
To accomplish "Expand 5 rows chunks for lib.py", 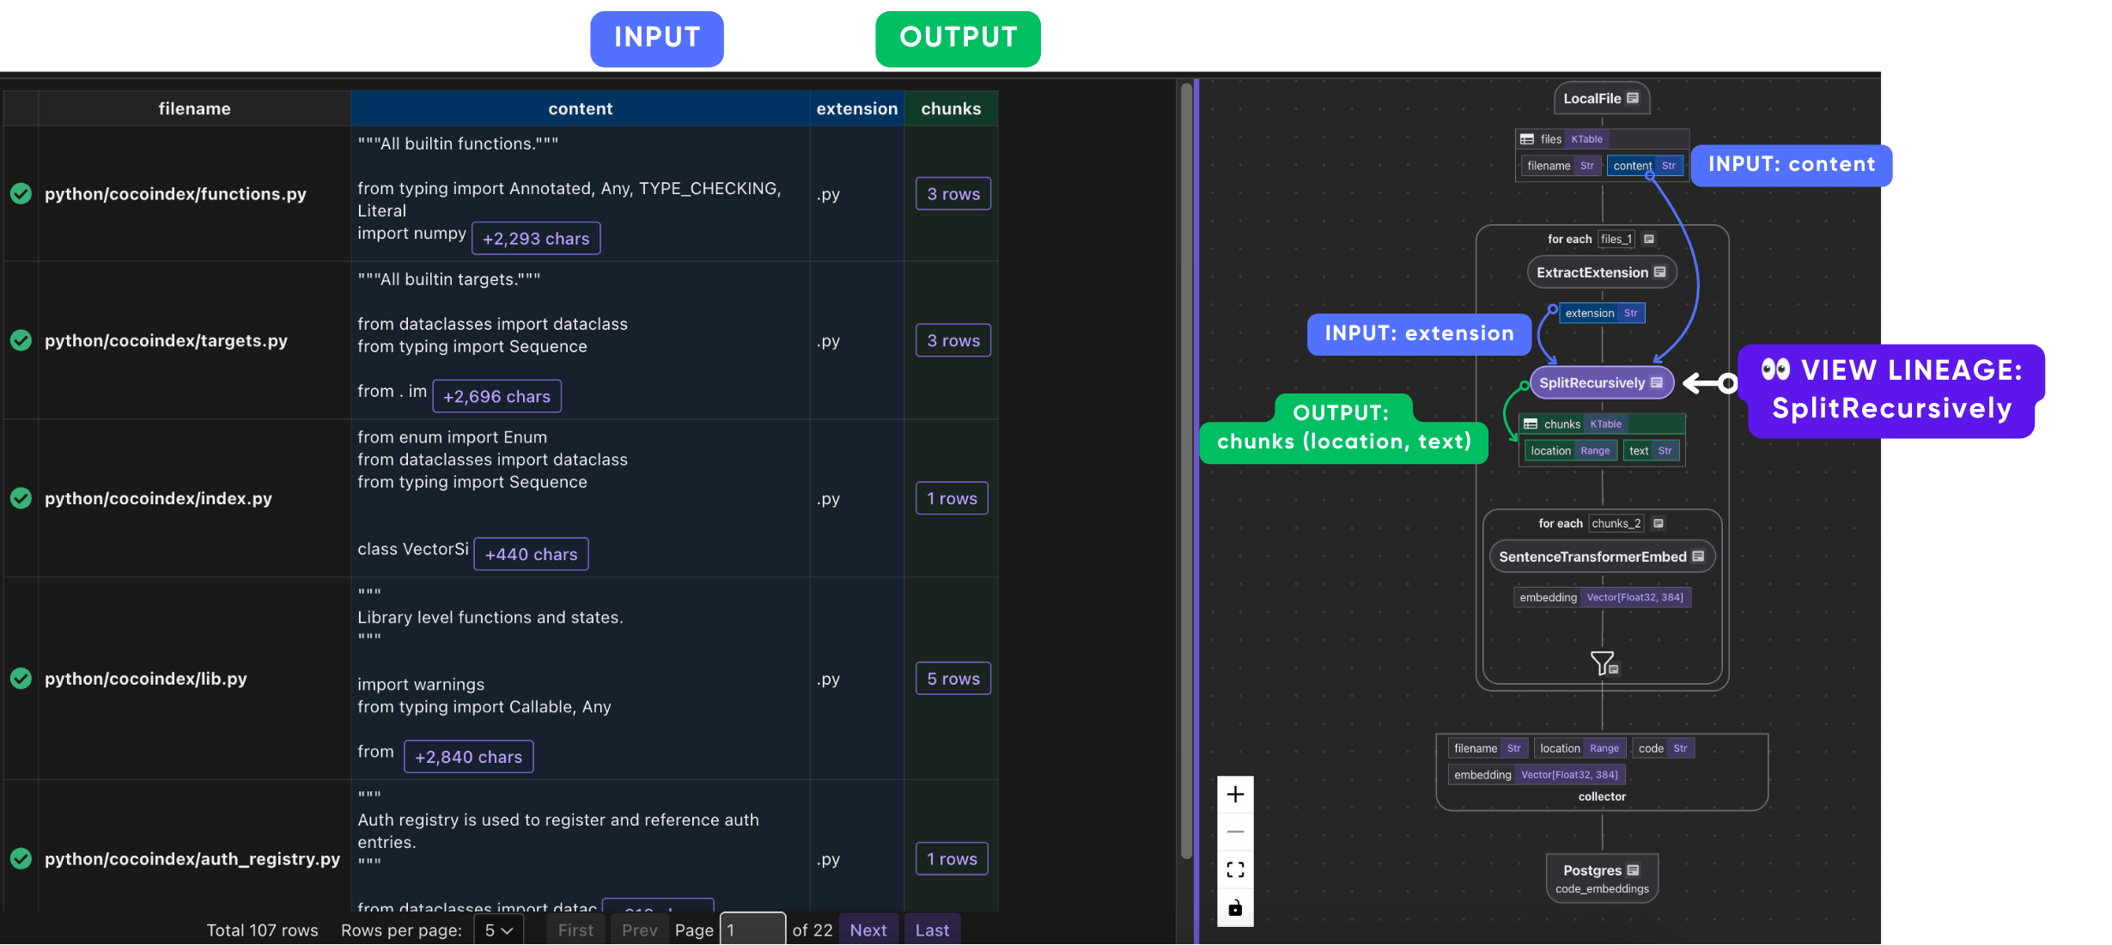I will point(953,679).
